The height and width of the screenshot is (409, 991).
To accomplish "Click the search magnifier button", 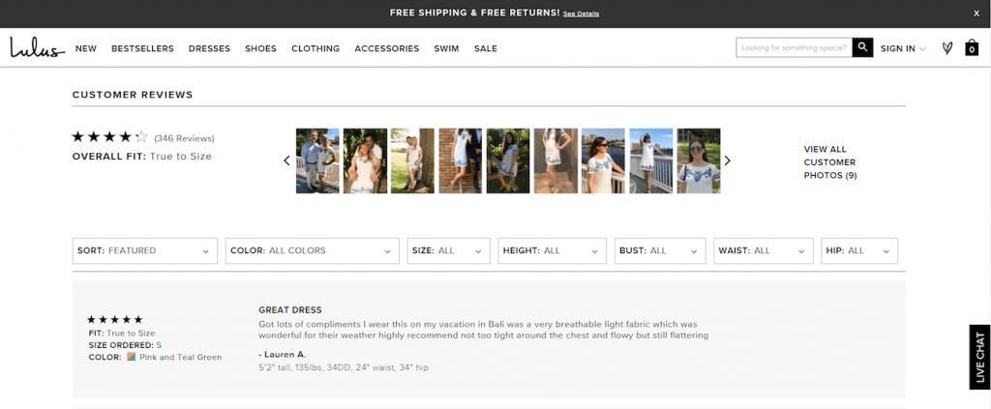I will [x=862, y=47].
